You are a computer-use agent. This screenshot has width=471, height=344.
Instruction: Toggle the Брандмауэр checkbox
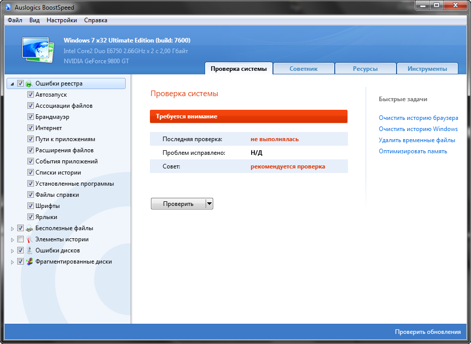point(30,117)
